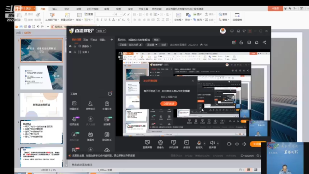The height and width of the screenshot is (174, 309).
Task: Switch to the 插入 Insert ribbon tab
Action: click(x=54, y=9)
